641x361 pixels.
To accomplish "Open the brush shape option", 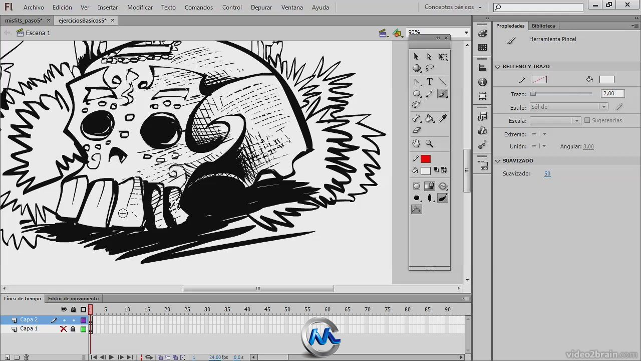I will click(x=430, y=198).
